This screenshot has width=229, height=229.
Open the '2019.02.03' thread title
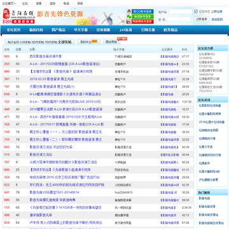pos(52,79)
